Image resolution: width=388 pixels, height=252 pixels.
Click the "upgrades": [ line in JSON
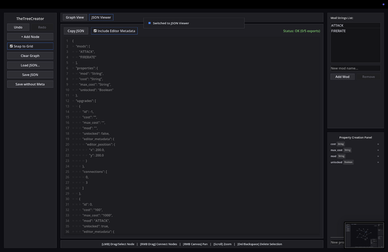tap(86, 101)
